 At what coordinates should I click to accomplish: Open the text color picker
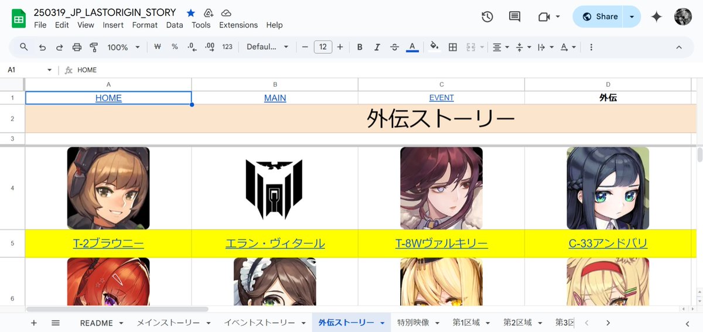(x=412, y=47)
